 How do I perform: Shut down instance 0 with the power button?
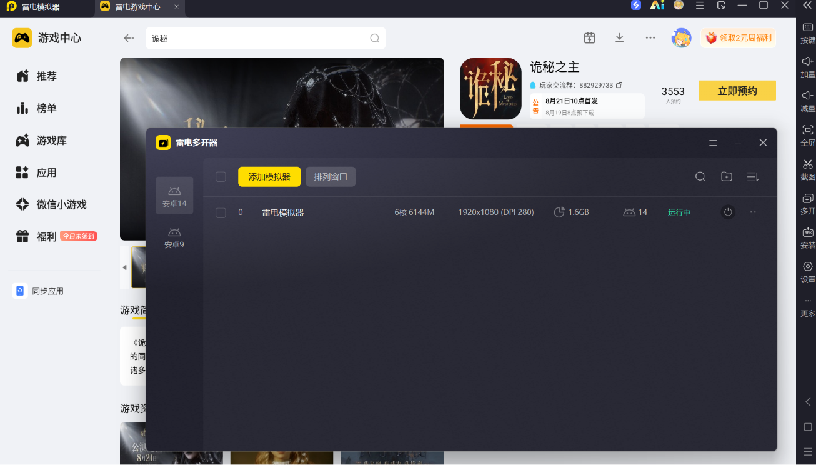tap(728, 212)
